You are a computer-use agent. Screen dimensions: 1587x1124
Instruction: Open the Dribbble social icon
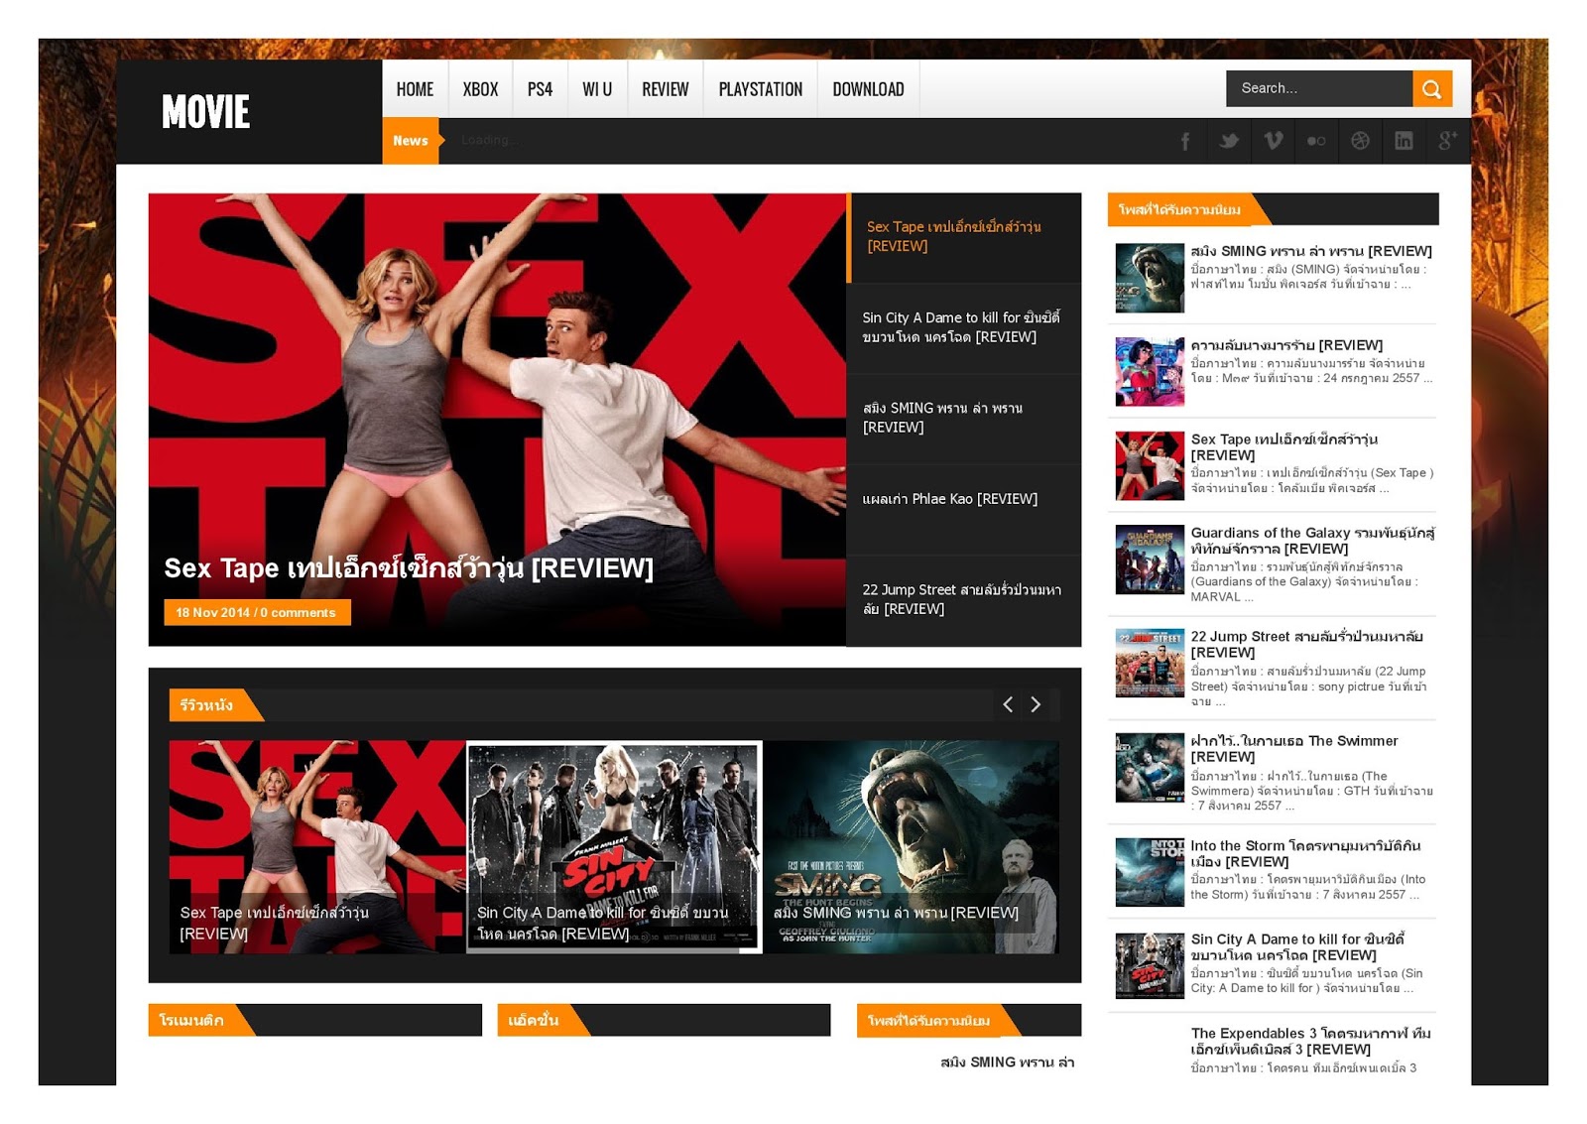click(1360, 141)
